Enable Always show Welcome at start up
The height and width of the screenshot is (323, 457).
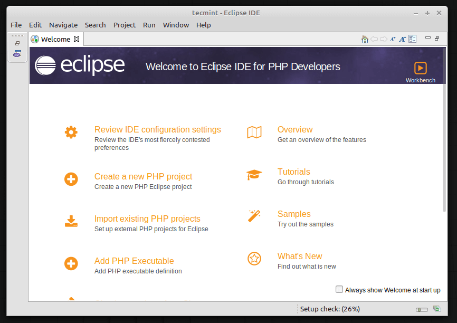click(x=339, y=289)
